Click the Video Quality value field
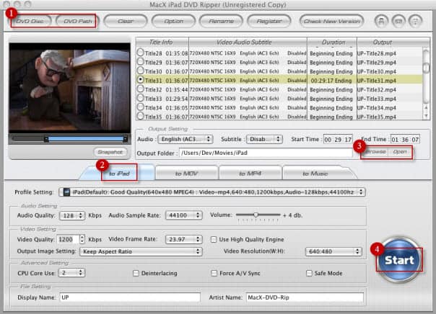The image size is (436, 314). pos(68,239)
